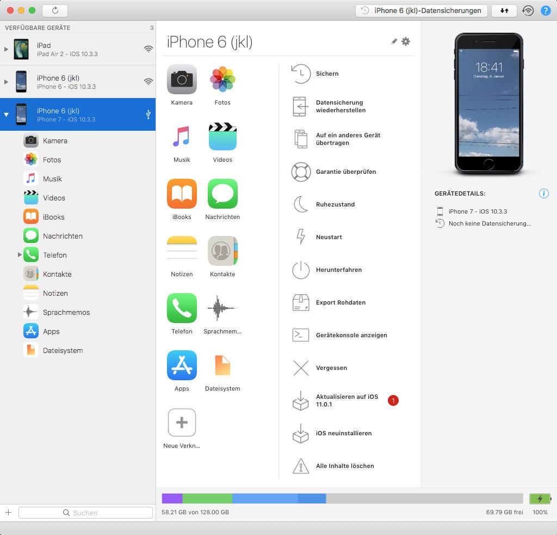Click the battery charging icon
Image resolution: width=557 pixels, height=535 pixels.
pyautogui.click(x=540, y=498)
